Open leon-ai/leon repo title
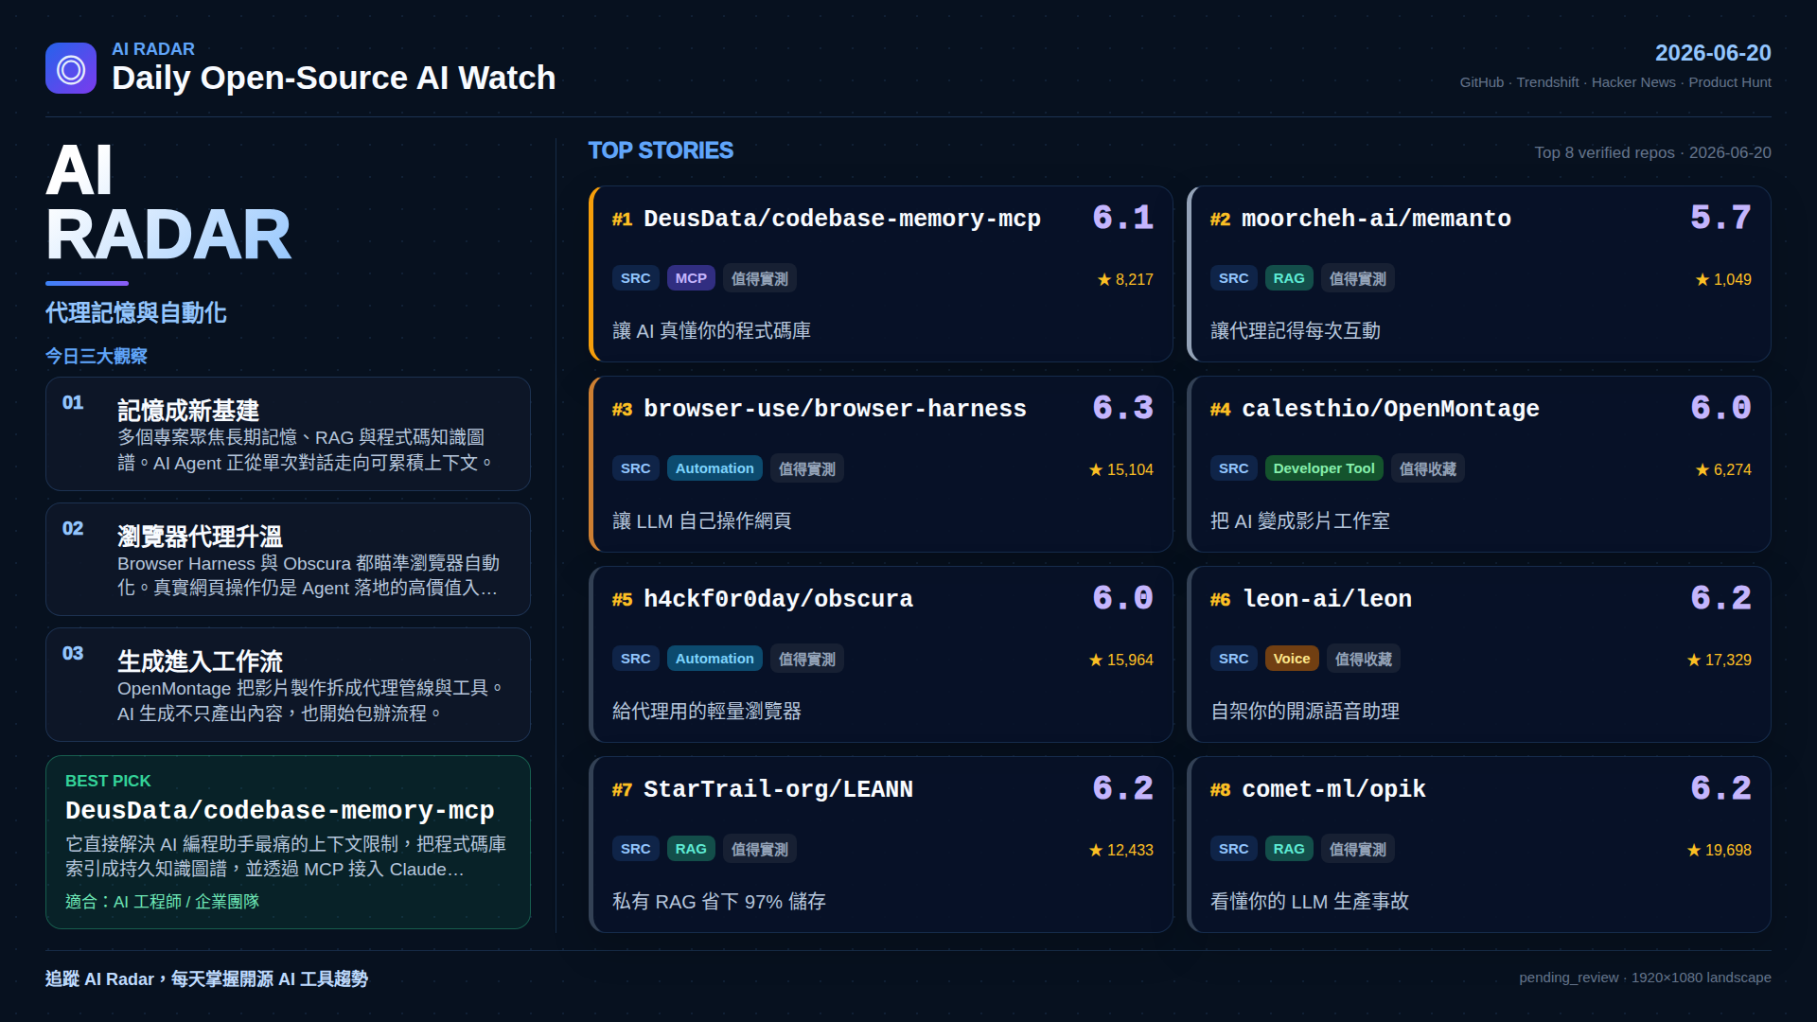 click(1327, 599)
